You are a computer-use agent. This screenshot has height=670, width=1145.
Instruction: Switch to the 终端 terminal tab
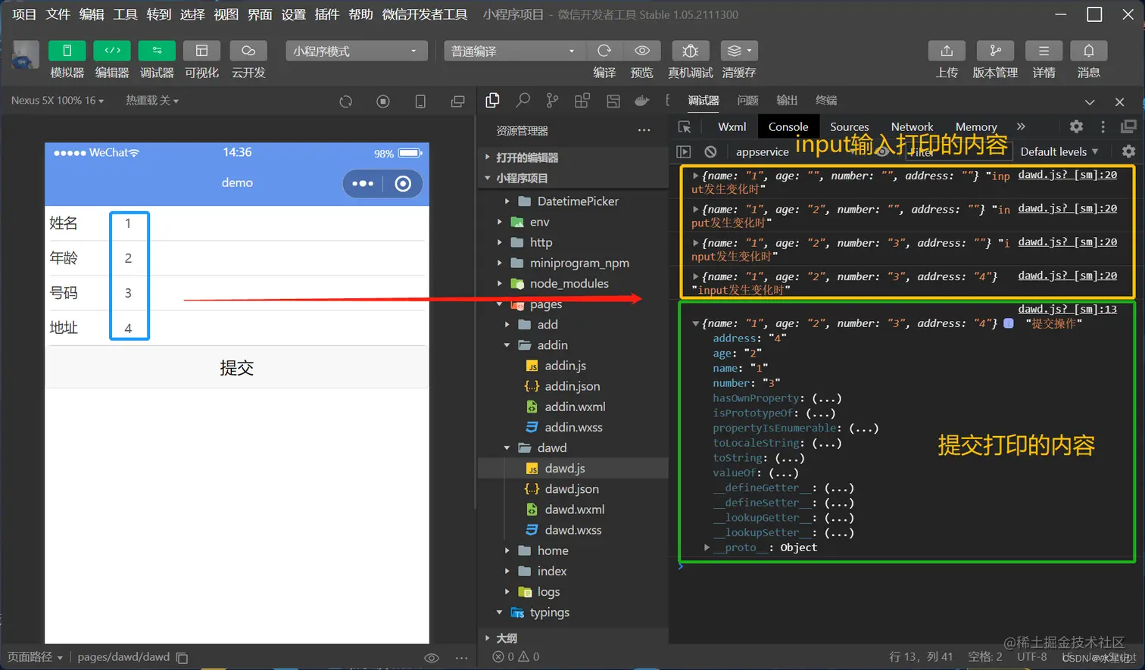click(x=826, y=101)
